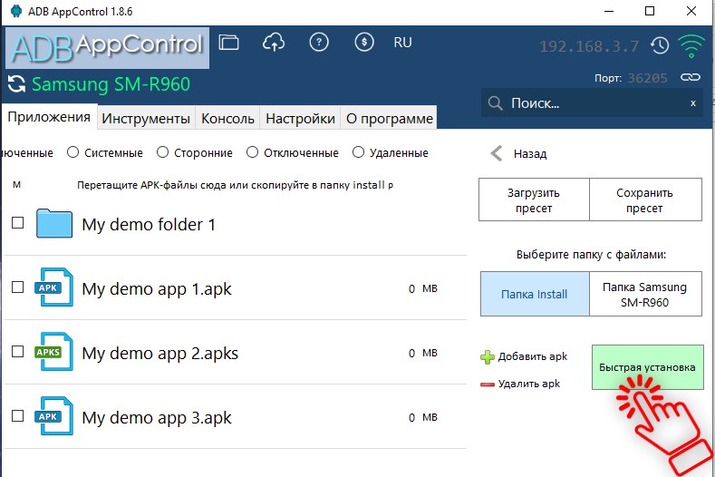715x477 pixels.
Task: Click the dollar donate icon
Action: (363, 42)
